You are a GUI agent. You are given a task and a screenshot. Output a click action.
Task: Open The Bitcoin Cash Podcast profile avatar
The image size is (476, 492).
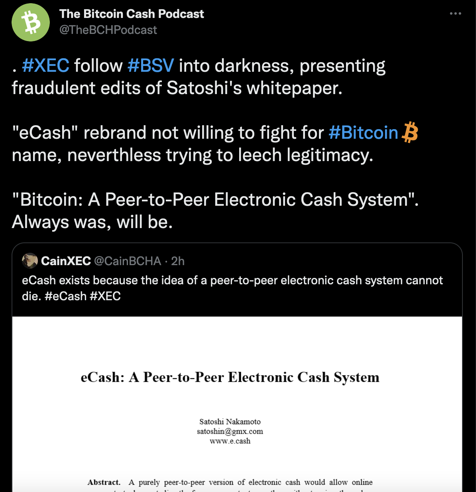[31, 22]
